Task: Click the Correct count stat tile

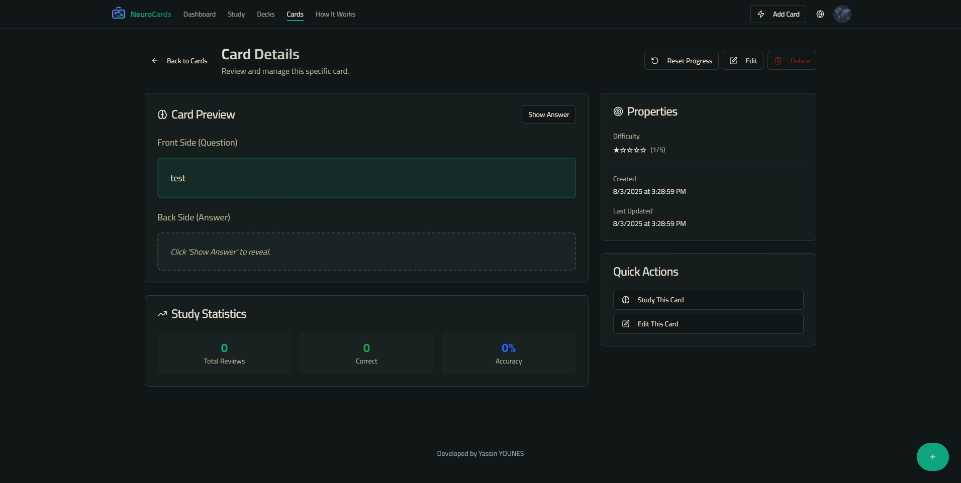Action: [x=366, y=353]
